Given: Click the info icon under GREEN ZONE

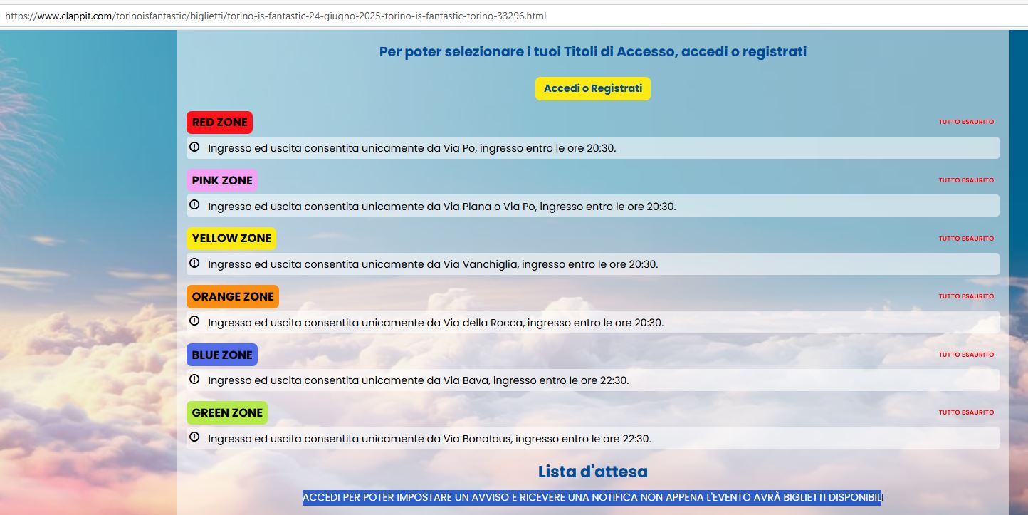Looking at the screenshot, I should (x=194, y=437).
